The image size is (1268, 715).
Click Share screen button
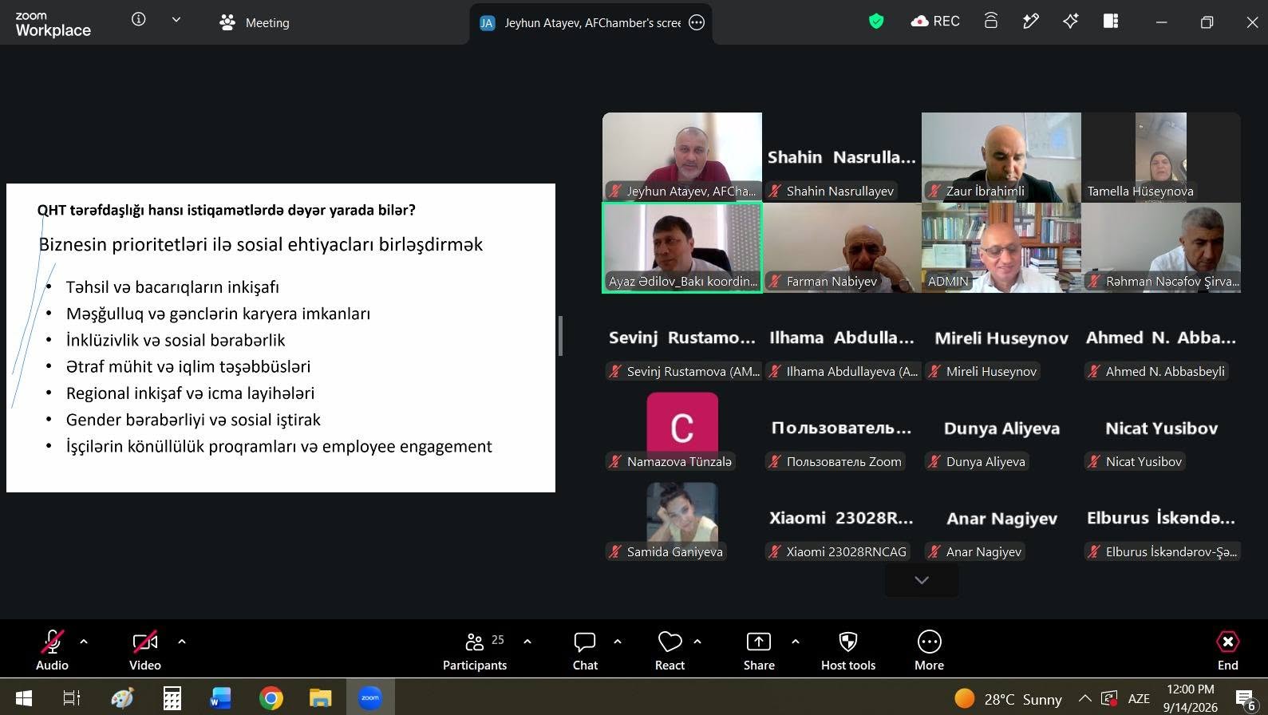pyautogui.click(x=759, y=650)
